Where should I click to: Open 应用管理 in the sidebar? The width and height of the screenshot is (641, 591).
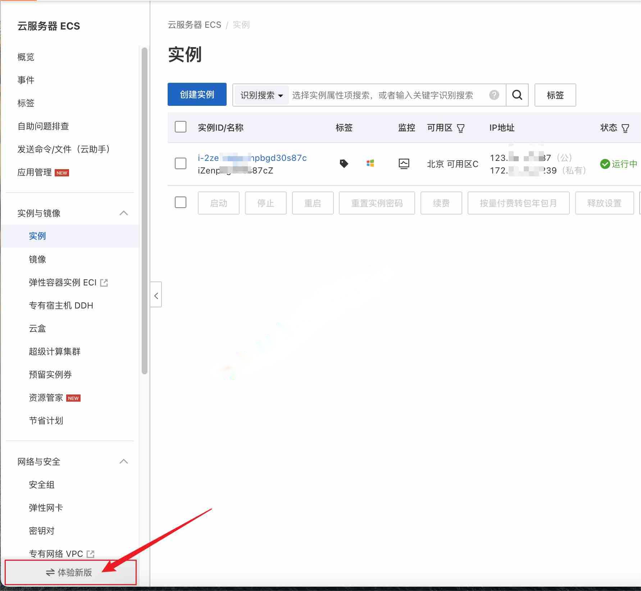pos(35,172)
